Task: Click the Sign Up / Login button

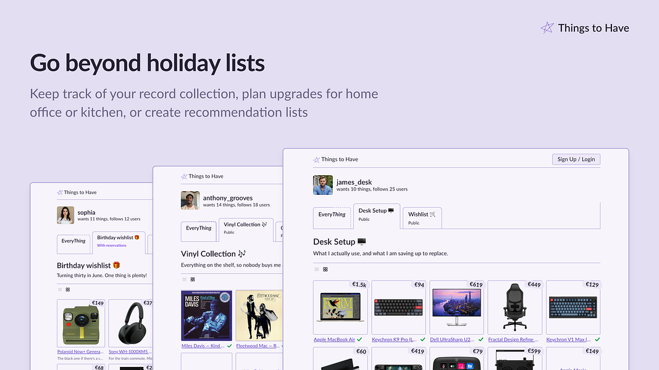Action: click(576, 160)
